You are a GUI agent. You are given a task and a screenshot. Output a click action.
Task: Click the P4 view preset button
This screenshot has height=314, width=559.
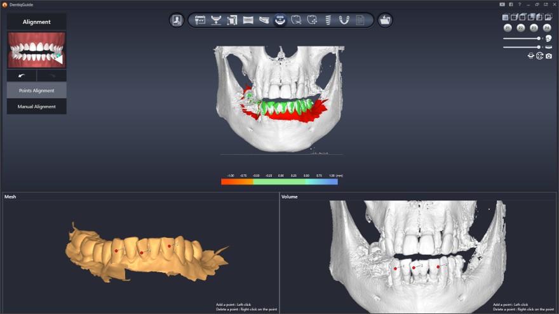(x=547, y=28)
